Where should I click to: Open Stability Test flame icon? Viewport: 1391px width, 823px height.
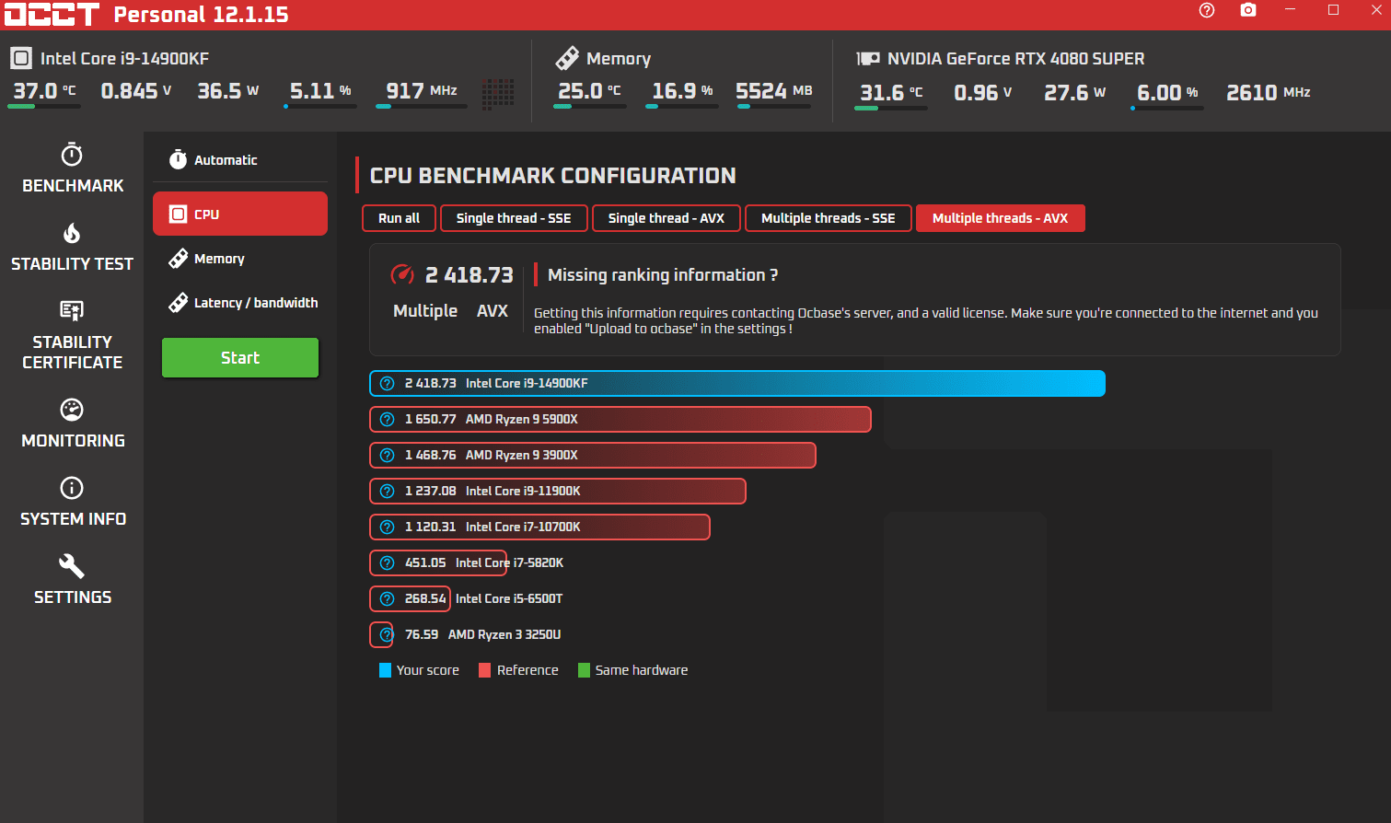[72, 233]
